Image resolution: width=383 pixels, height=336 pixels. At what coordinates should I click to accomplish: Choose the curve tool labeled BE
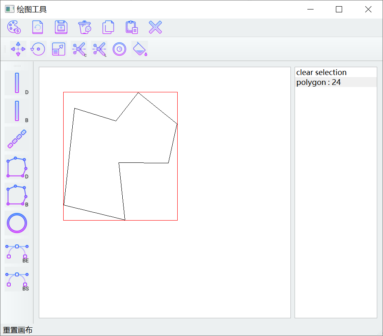click(x=17, y=251)
